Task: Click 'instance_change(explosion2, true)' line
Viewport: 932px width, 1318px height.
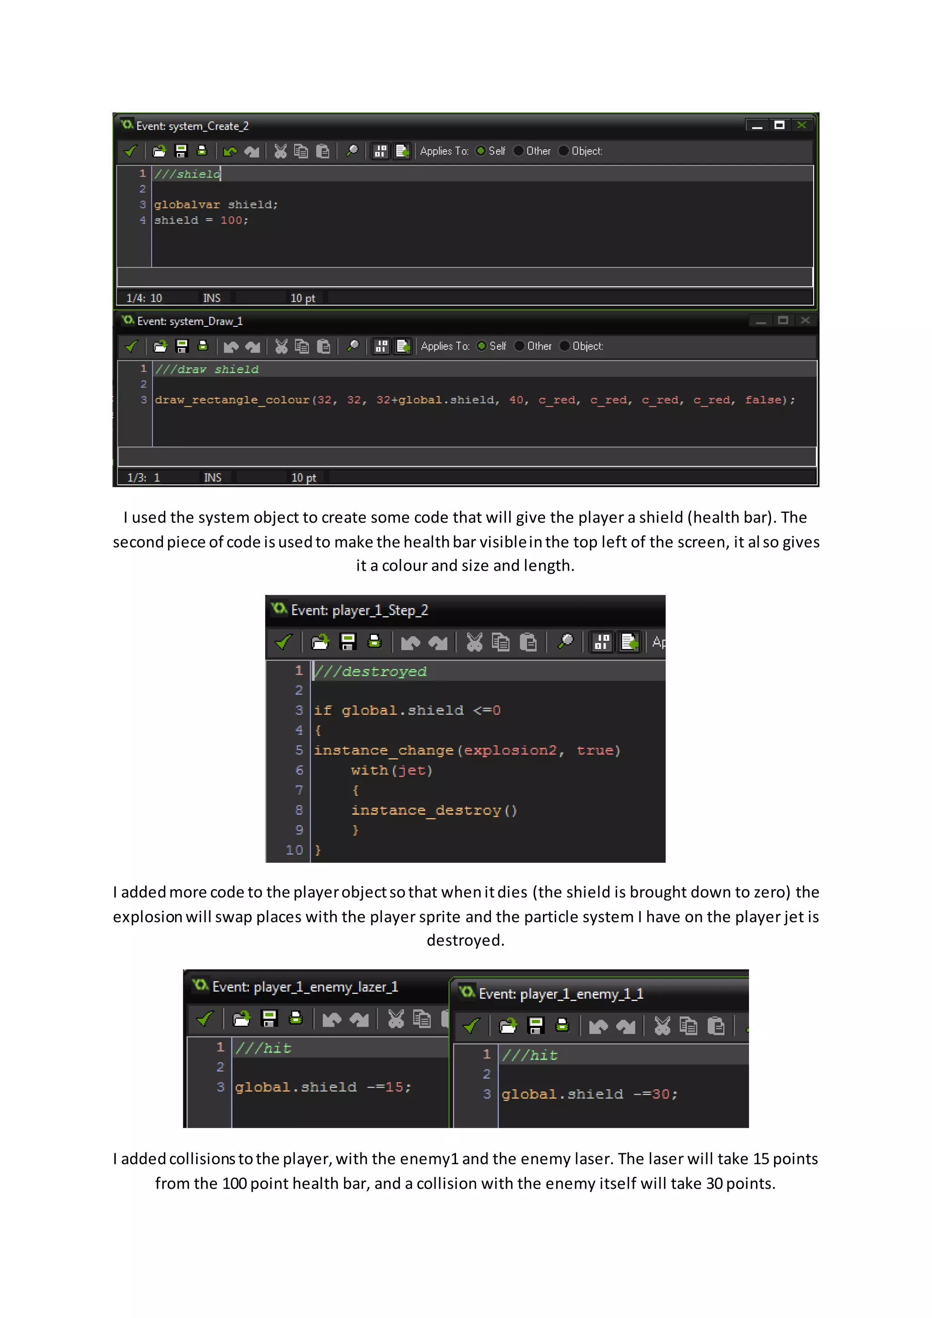Action: 467,751
